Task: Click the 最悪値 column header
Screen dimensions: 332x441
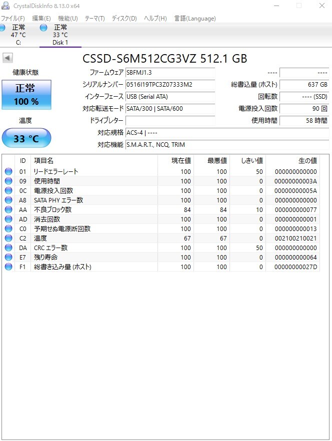Action: 211,160
